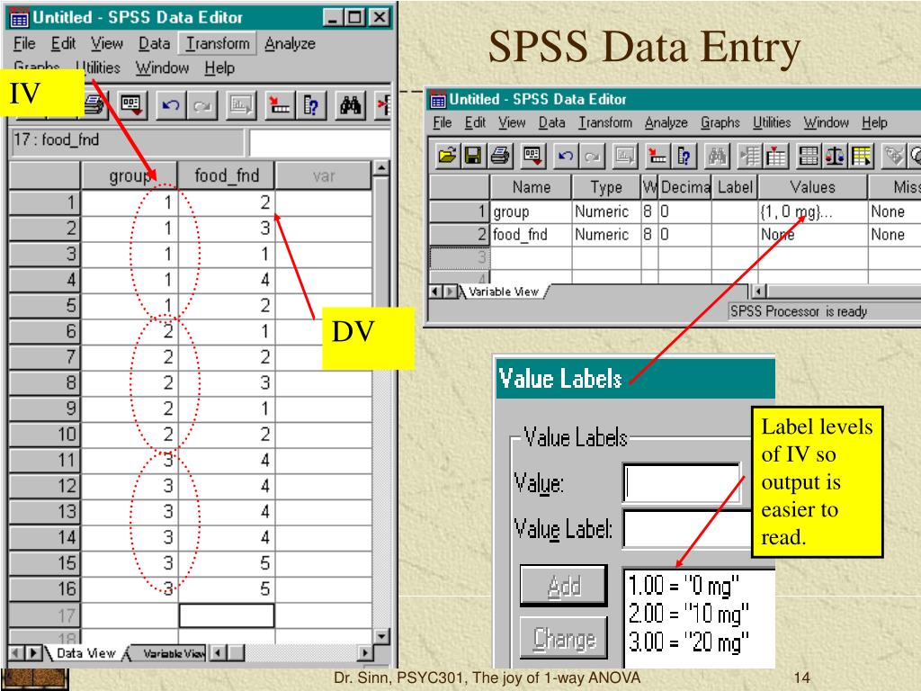This screenshot has height=691, width=921.
Task: Select Variable View tab in right window
Action: tap(504, 292)
